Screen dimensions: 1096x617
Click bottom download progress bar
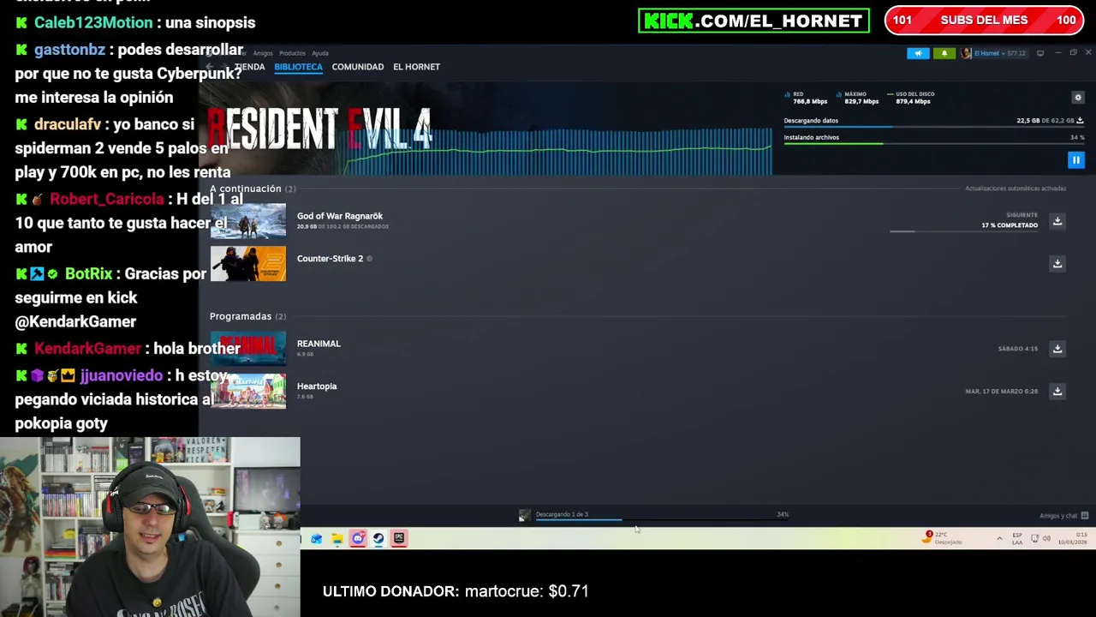tap(662, 519)
